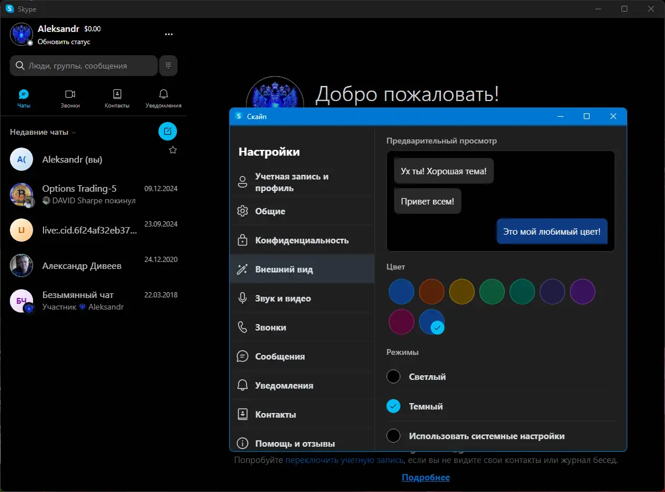The height and width of the screenshot is (492, 665).
Task: Open the three-dot More menu
Action: click(169, 34)
